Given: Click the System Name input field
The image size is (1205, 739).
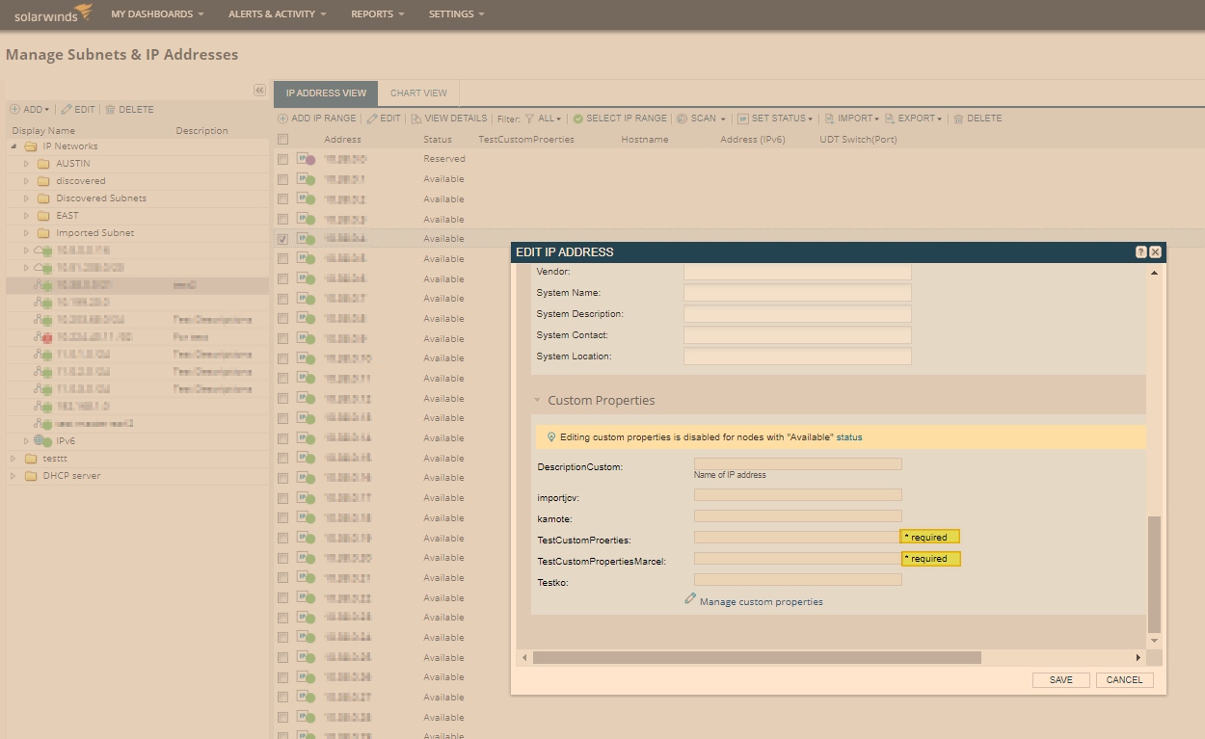Looking at the screenshot, I should [797, 293].
